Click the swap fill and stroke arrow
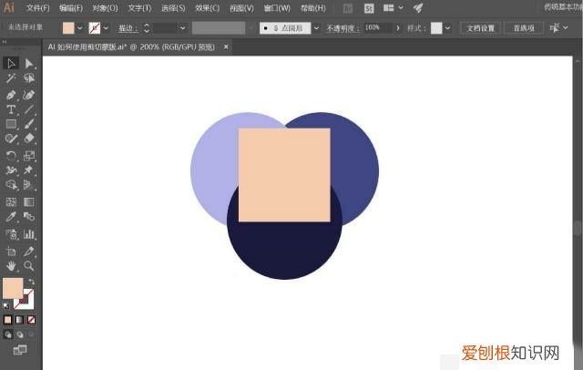This screenshot has width=583, height=370. tap(31, 282)
